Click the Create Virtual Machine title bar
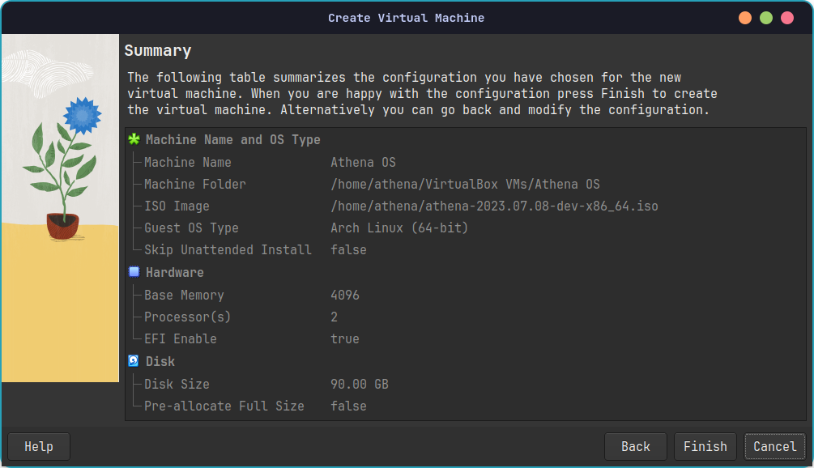This screenshot has width=814, height=468. point(407,17)
